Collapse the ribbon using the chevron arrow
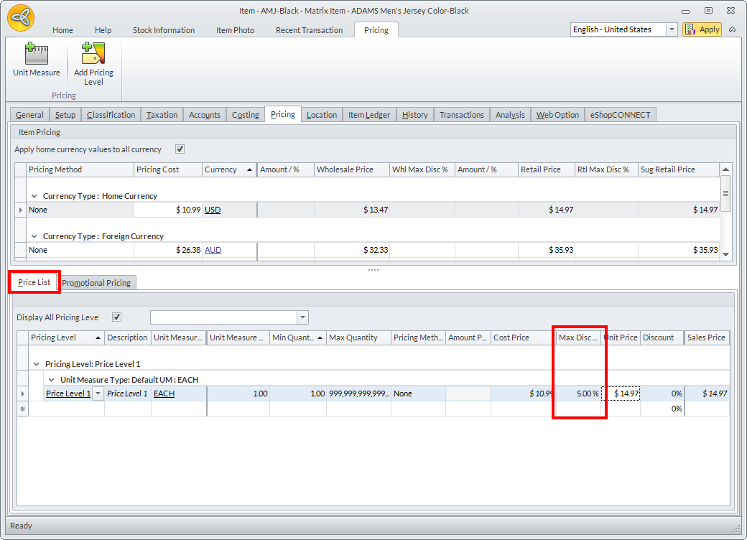Image resolution: width=747 pixels, height=540 pixels. pyautogui.click(x=732, y=29)
